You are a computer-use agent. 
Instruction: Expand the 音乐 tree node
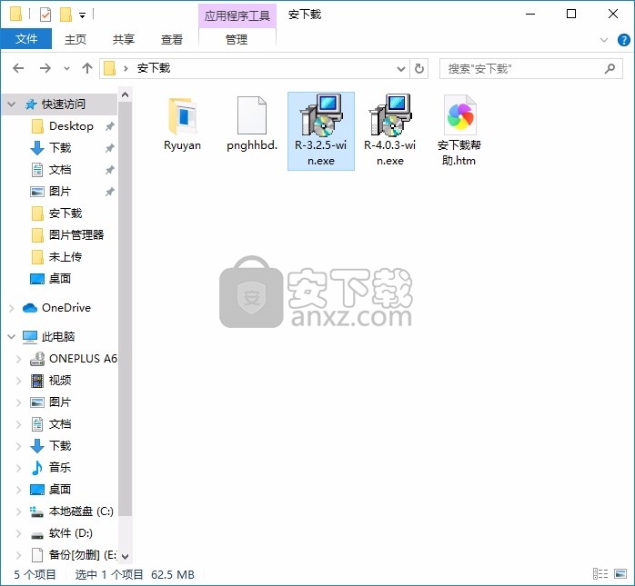click(x=18, y=468)
